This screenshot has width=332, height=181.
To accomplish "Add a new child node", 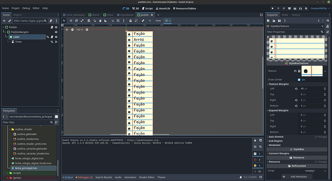I will pos(4,21).
